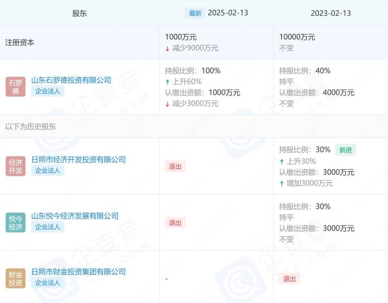Click 认缴出资额: 1000万元 text
Screen dimensions: 388x303
202,93
